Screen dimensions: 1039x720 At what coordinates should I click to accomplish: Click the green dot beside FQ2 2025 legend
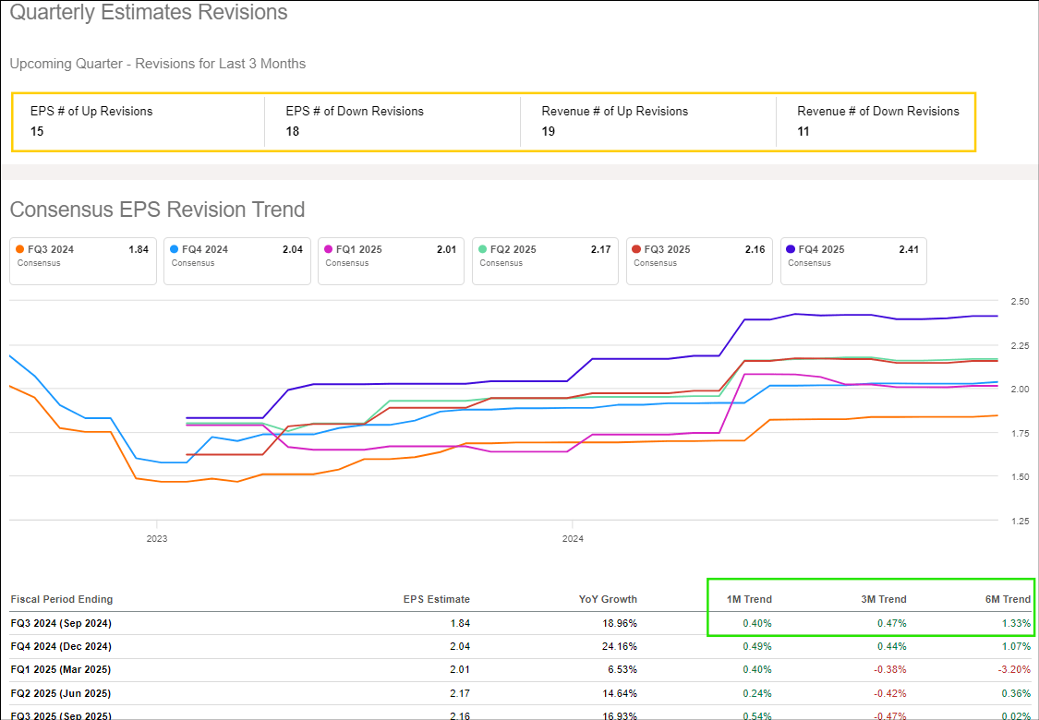(483, 249)
